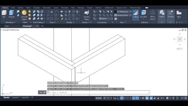The image size is (188, 106).
Task: Switch to Layout1 tab
Action: pos(16,97)
